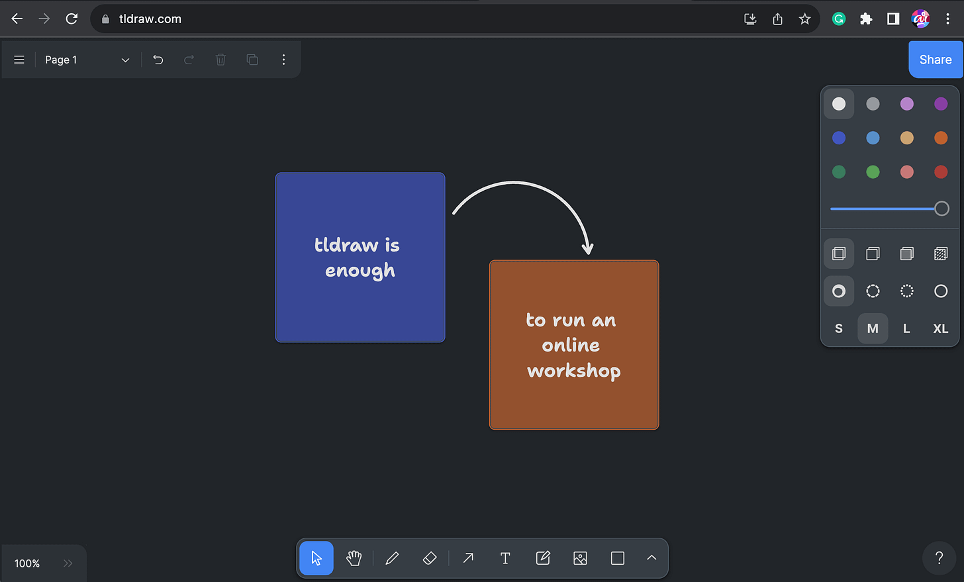Toggle the browser side panel
This screenshot has width=964, height=582.
coord(893,19)
